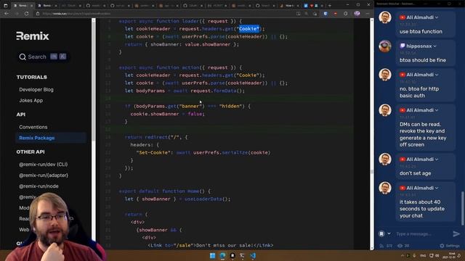Screen dimensions: 465x261
Task: Click the viewers eye count icon
Action: coord(400,246)
